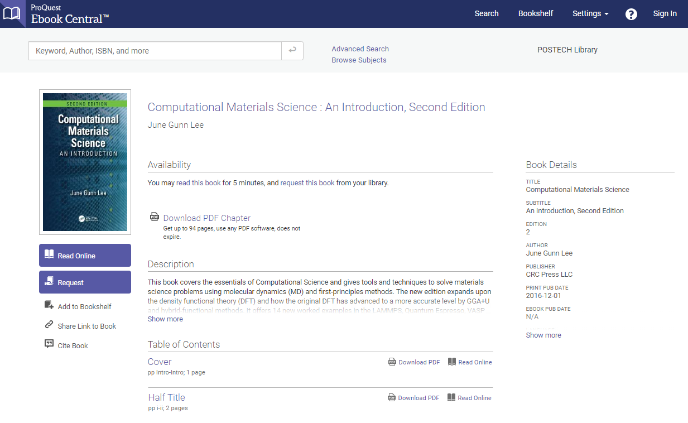The width and height of the screenshot is (688, 423).
Task: Click the book title heading link
Action: point(316,107)
